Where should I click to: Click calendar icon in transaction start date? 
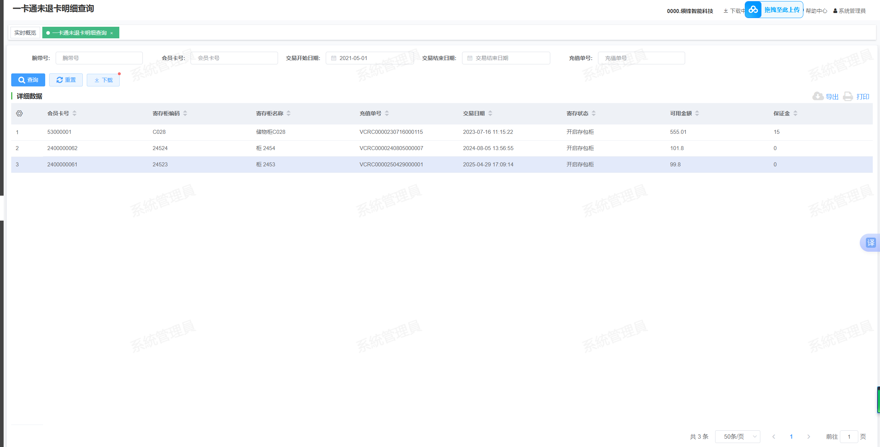(x=334, y=58)
